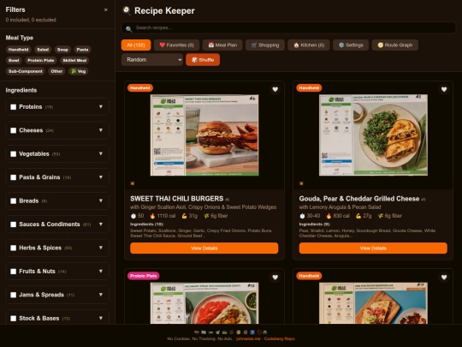Image resolution: width=462 pixels, height=347 pixels.
Task: Open the Route Graph tab
Action: tap(394, 45)
